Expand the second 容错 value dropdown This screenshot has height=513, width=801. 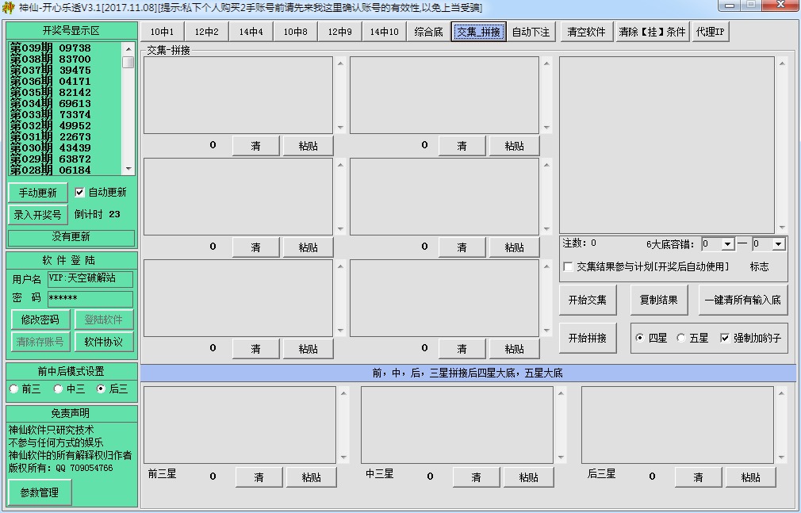pos(776,243)
